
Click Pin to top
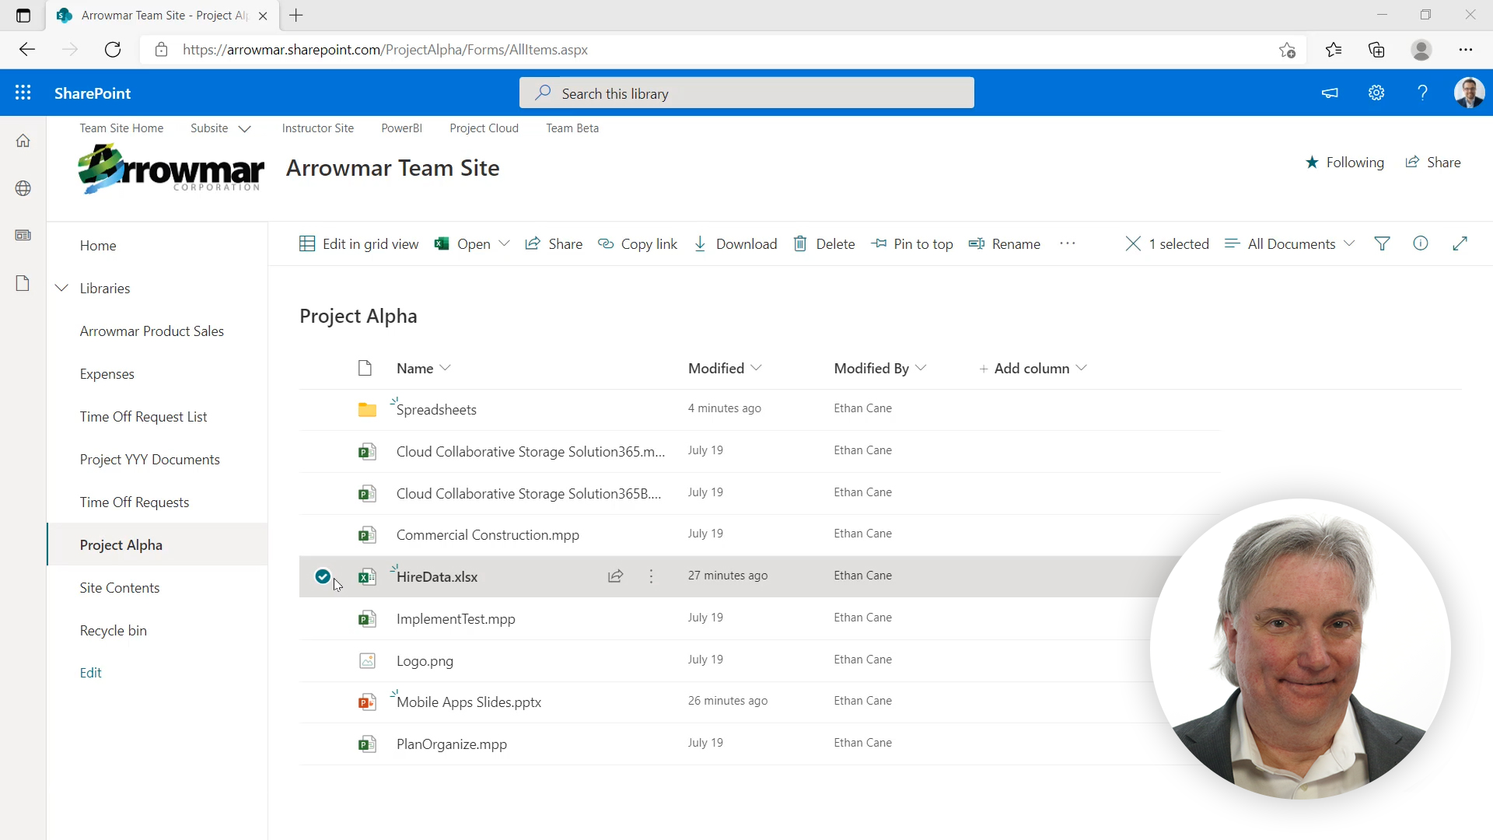click(911, 243)
